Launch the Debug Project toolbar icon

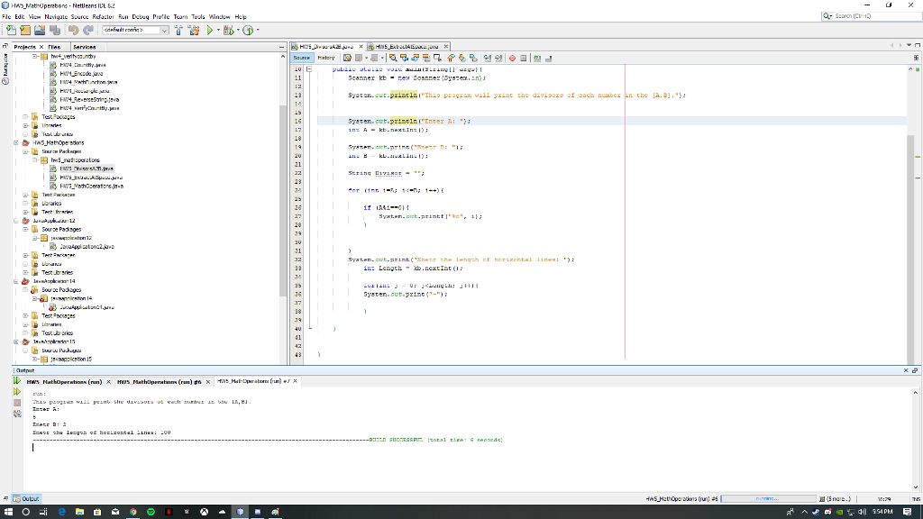tap(227, 28)
